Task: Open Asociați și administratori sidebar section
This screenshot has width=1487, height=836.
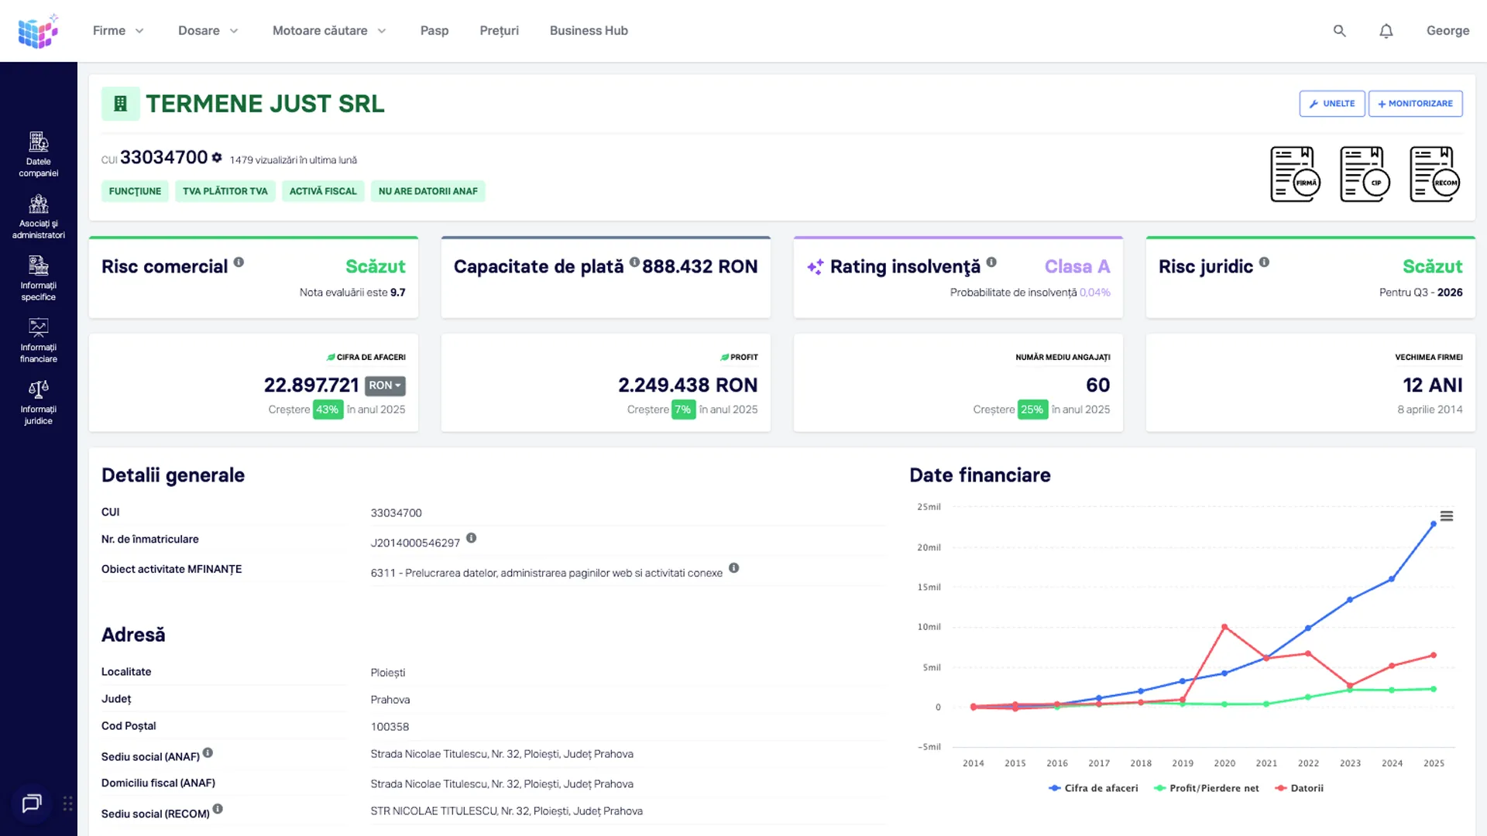Action: [39, 216]
